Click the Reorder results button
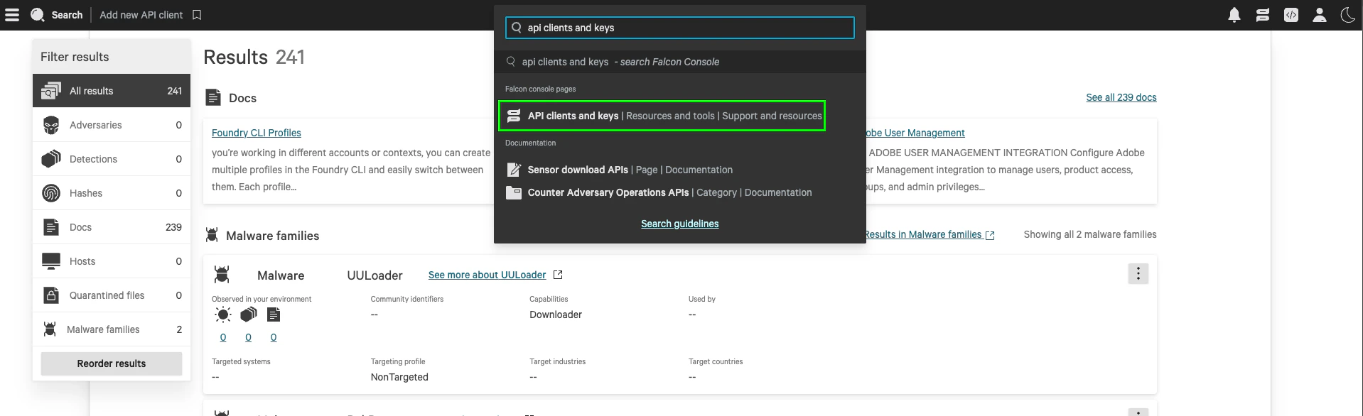 [112, 363]
